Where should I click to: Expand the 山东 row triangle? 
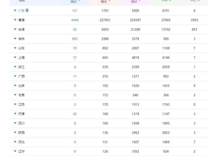coord(15,48)
